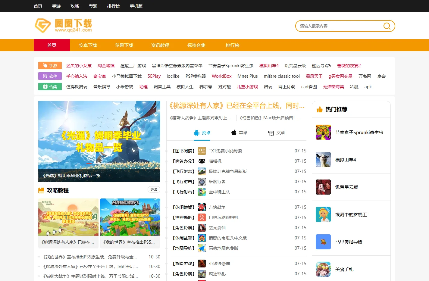The width and height of the screenshot is (429, 281).
Task: Open 疯狂罪犯 app icon
Action: click(202, 274)
